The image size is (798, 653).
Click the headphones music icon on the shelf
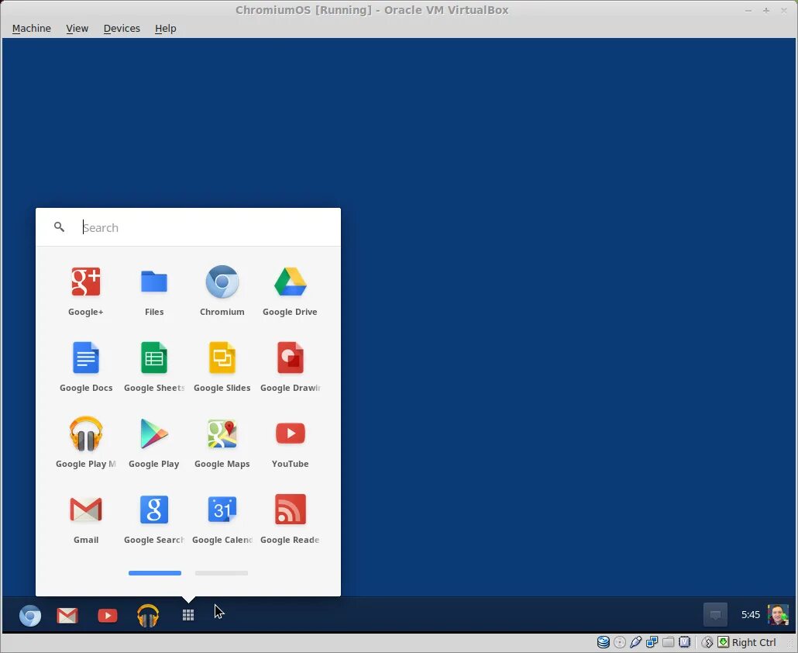tap(147, 615)
